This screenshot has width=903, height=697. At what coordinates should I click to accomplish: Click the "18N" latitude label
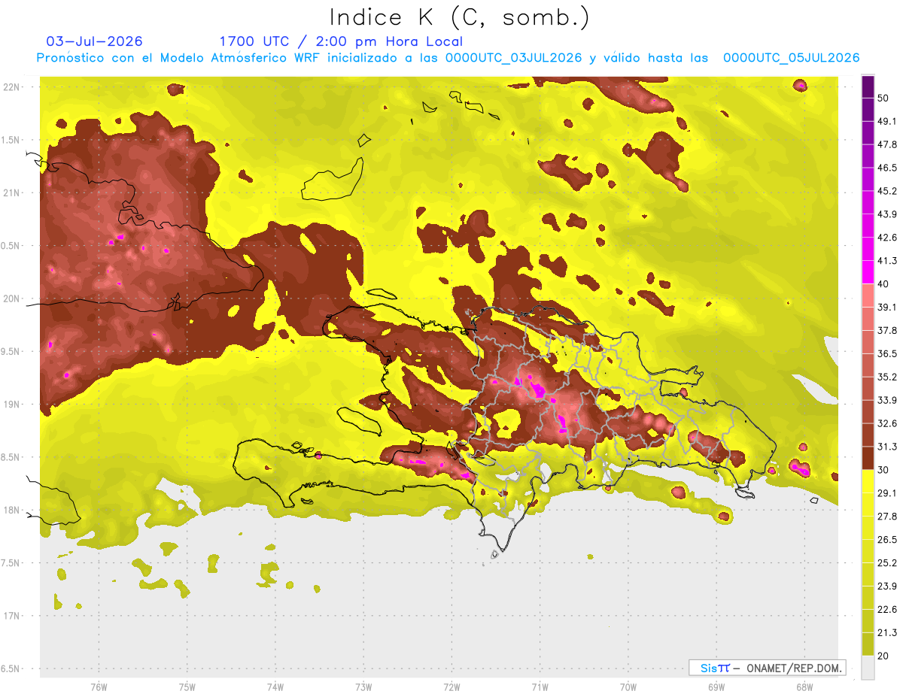[x=12, y=511]
